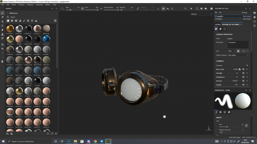The image size is (257, 144).
Task: Toggle the size lock for texture dimensions
Action: tap(238, 51)
